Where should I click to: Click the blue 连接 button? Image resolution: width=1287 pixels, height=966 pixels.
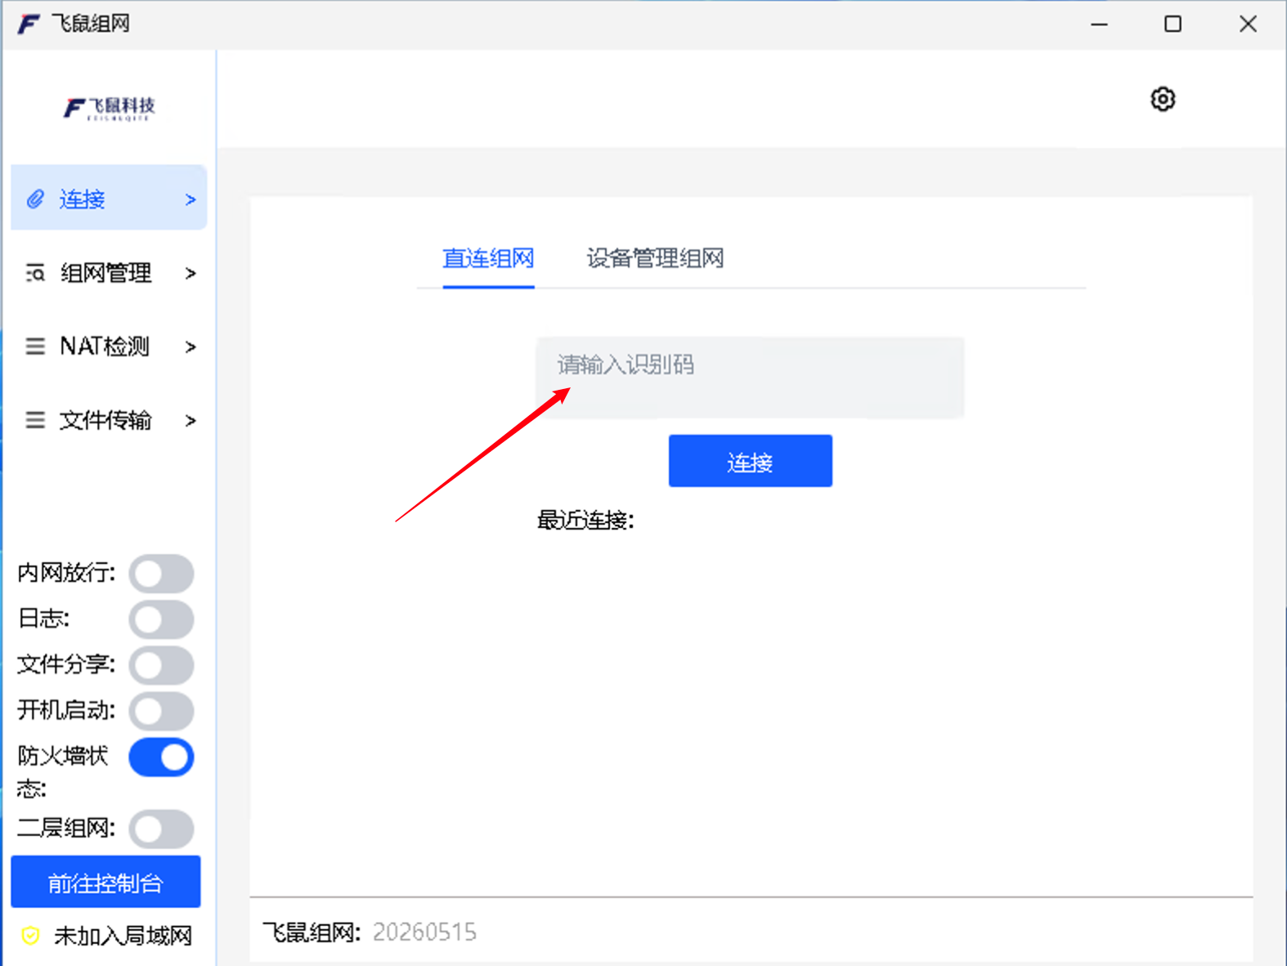click(x=751, y=461)
